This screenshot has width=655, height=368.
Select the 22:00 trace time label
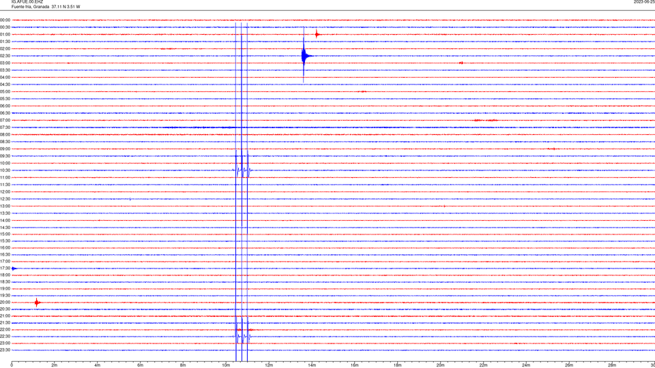pyautogui.click(x=5, y=330)
